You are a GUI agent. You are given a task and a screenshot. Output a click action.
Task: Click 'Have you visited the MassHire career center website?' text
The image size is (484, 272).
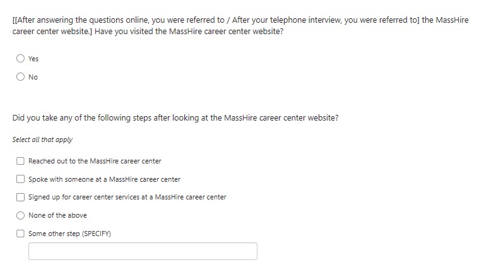[189, 32]
